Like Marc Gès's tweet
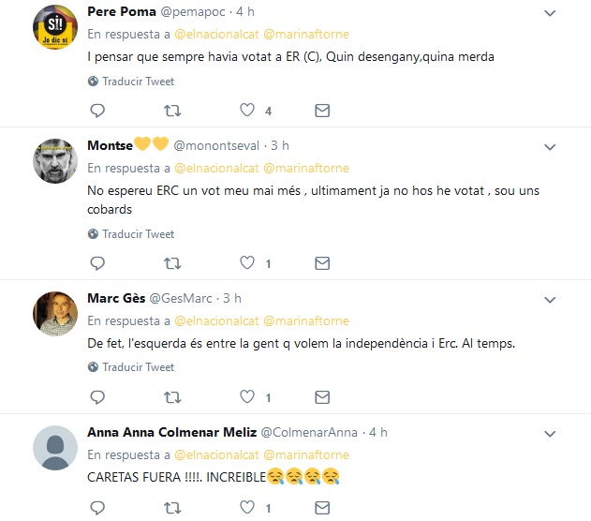The image size is (591, 521). tap(247, 397)
